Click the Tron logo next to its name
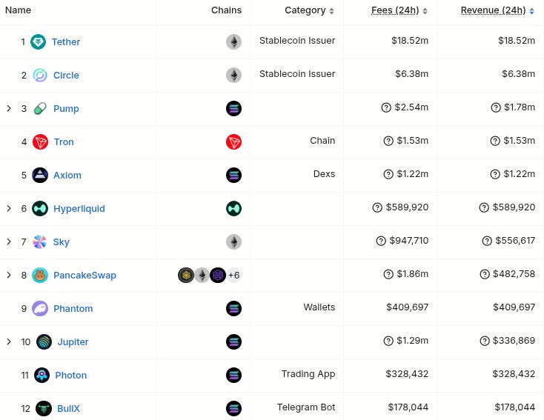Image resolution: width=544 pixels, height=420 pixels. pos(40,141)
